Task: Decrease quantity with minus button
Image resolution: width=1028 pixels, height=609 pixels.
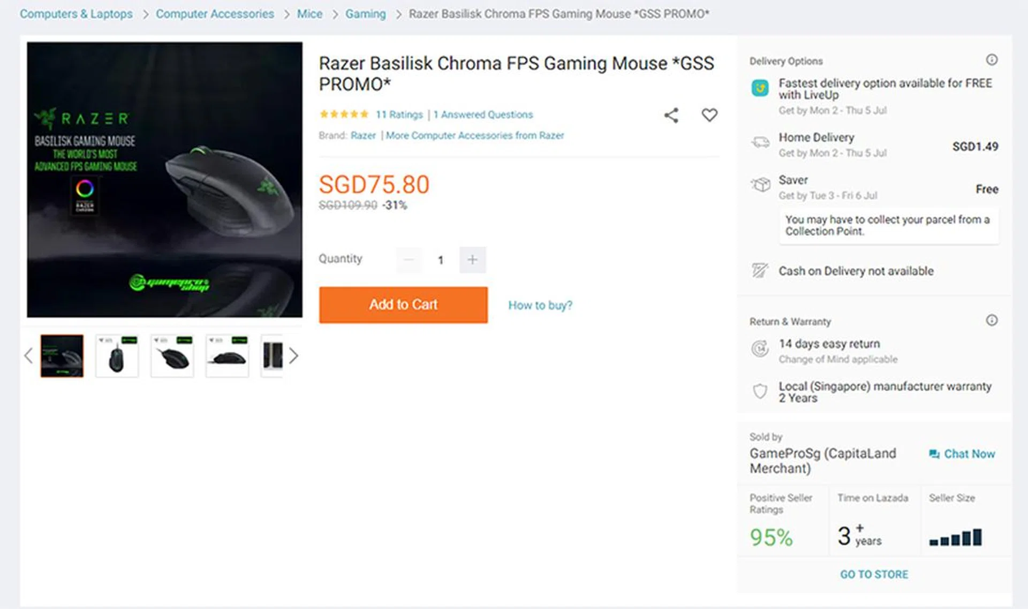Action: click(x=409, y=260)
